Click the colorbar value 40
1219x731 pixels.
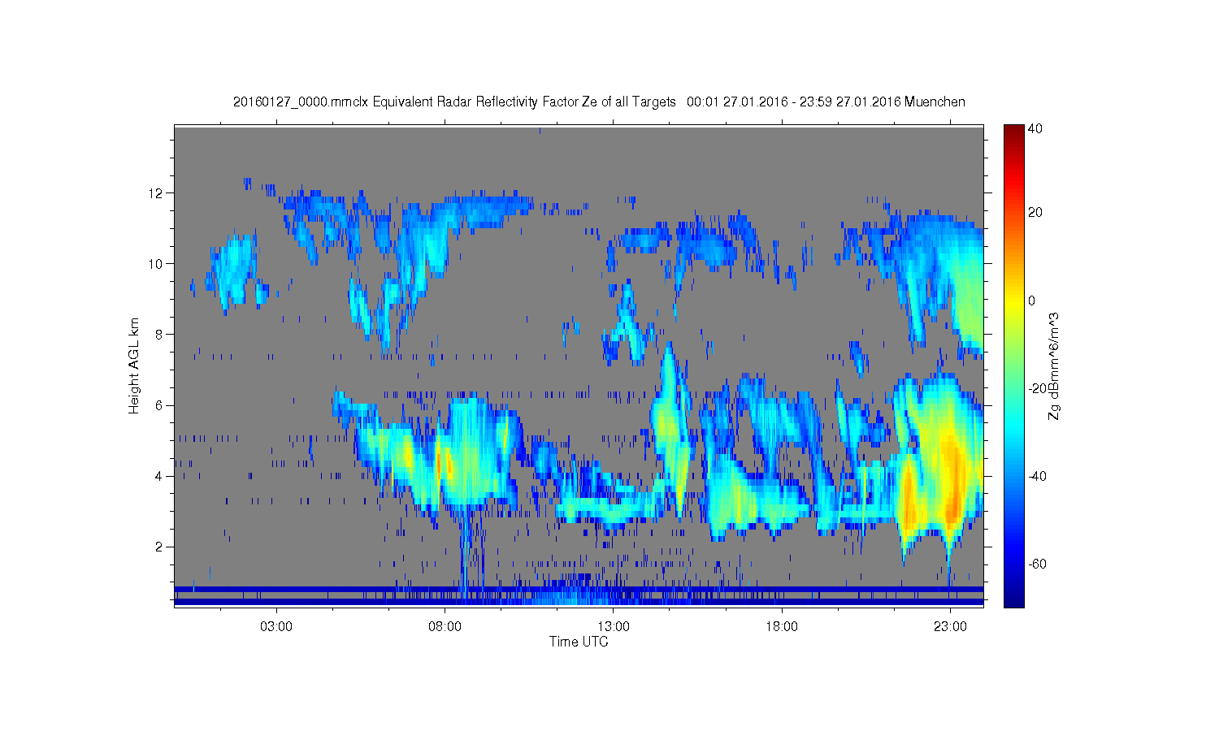[1035, 128]
